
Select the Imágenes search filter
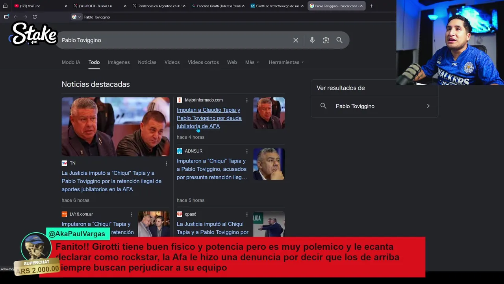click(x=119, y=62)
